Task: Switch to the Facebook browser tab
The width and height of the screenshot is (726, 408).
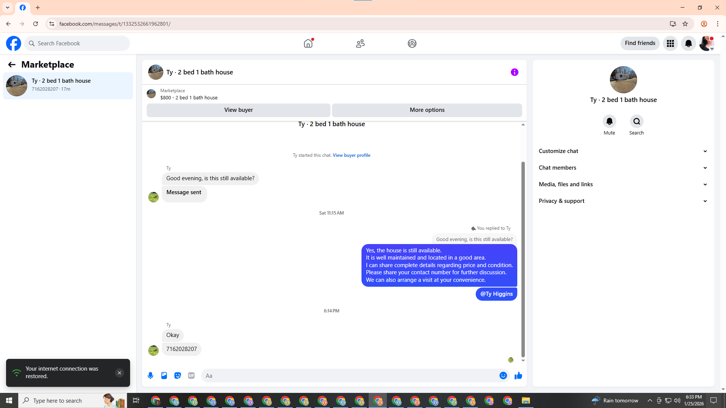Action: pyautogui.click(x=23, y=8)
